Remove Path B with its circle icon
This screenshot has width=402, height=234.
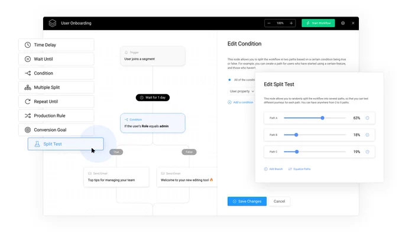pyautogui.click(x=367, y=135)
